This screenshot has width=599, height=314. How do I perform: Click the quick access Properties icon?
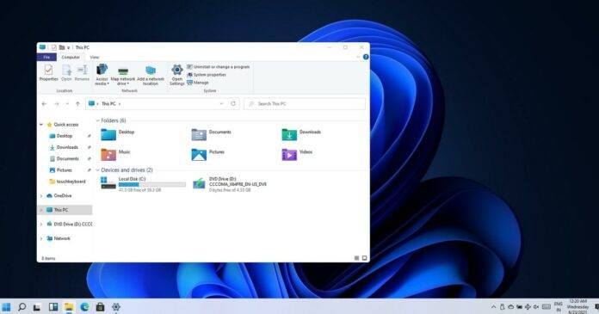(x=54, y=47)
